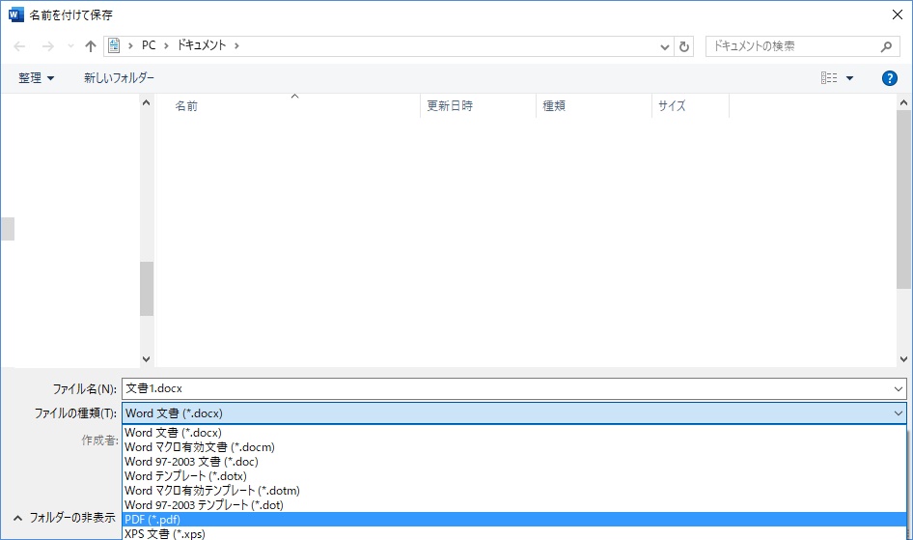This screenshot has height=540, width=913.
Task: Open the address bar history dropdown
Action: [664, 46]
